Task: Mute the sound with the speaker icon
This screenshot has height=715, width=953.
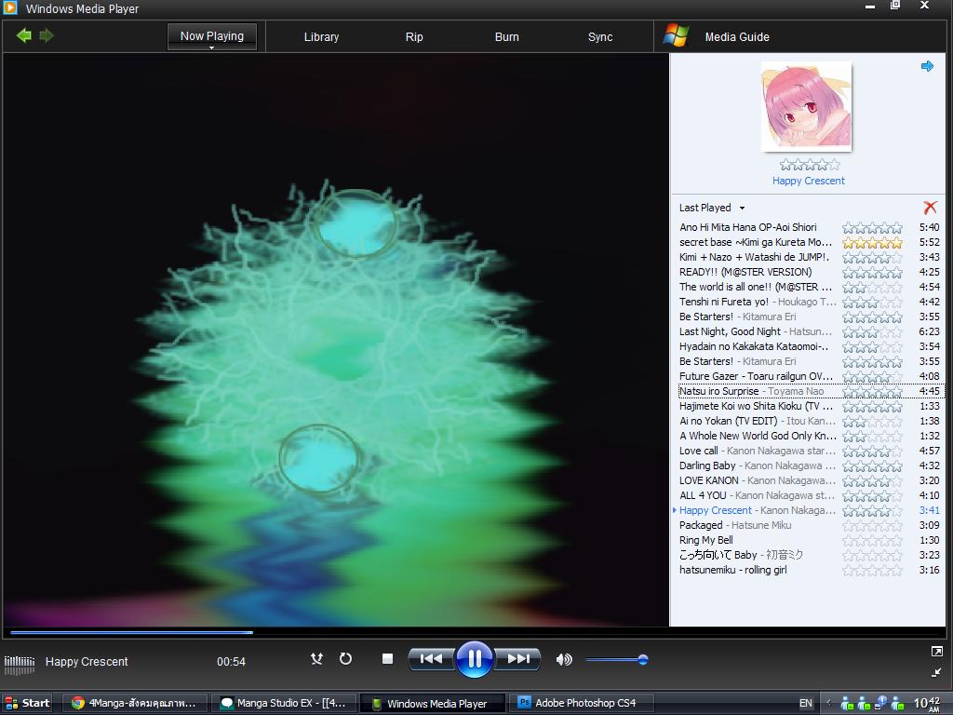Action: 564,659
